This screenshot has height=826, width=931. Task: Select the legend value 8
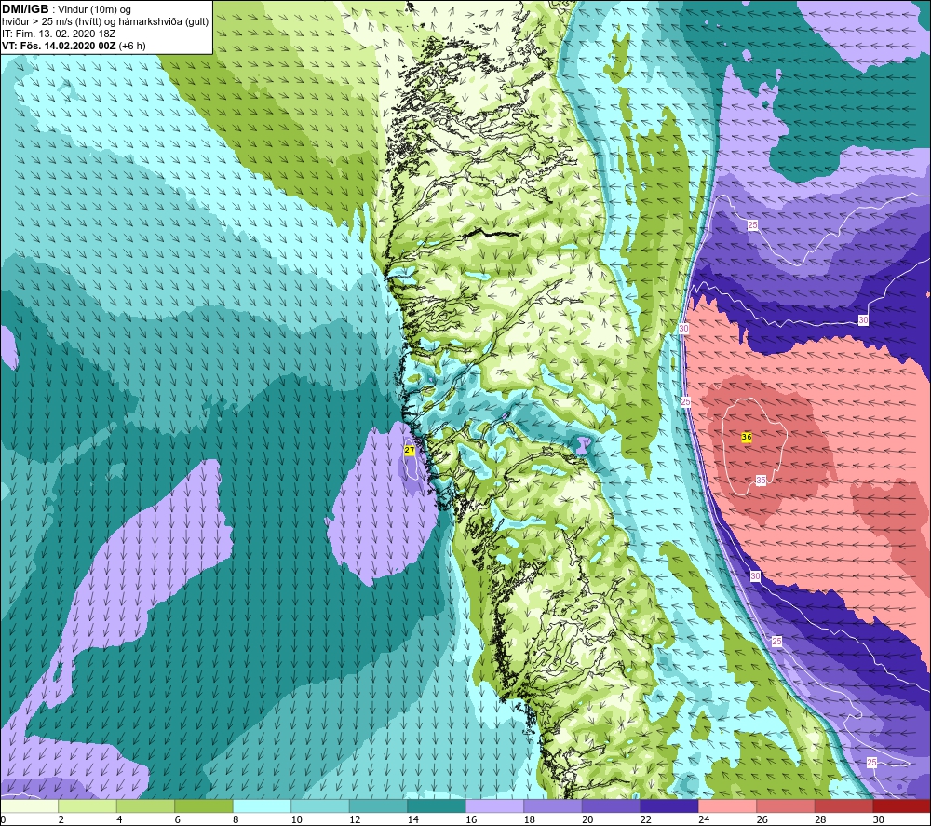pyautogui.click(x=236, y=819)
